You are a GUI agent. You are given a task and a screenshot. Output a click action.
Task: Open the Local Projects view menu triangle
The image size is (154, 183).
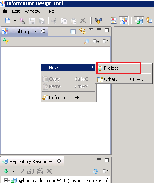[x=91, y=29]
